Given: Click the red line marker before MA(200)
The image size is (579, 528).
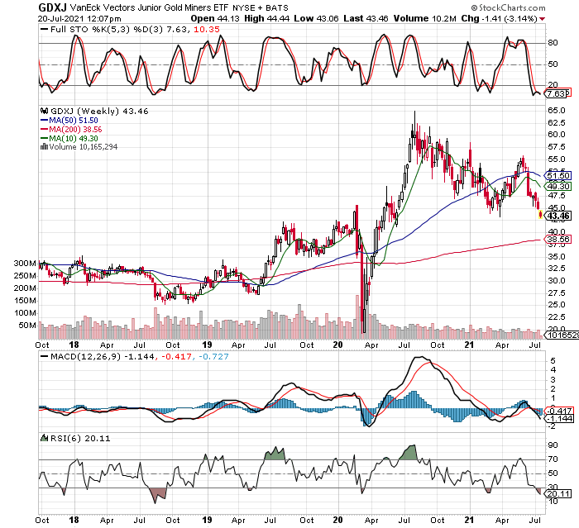Looking at the screenshot, I should (45, 130).
